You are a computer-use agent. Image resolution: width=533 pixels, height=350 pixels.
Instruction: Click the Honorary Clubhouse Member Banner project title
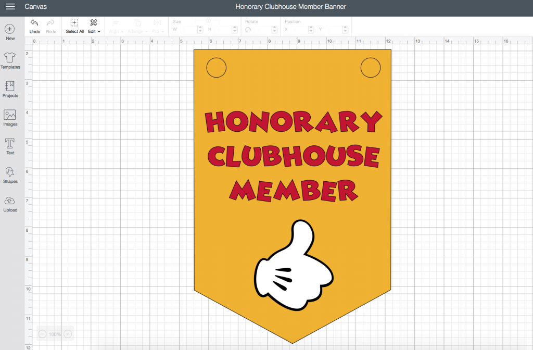click(x=290, y=6)
